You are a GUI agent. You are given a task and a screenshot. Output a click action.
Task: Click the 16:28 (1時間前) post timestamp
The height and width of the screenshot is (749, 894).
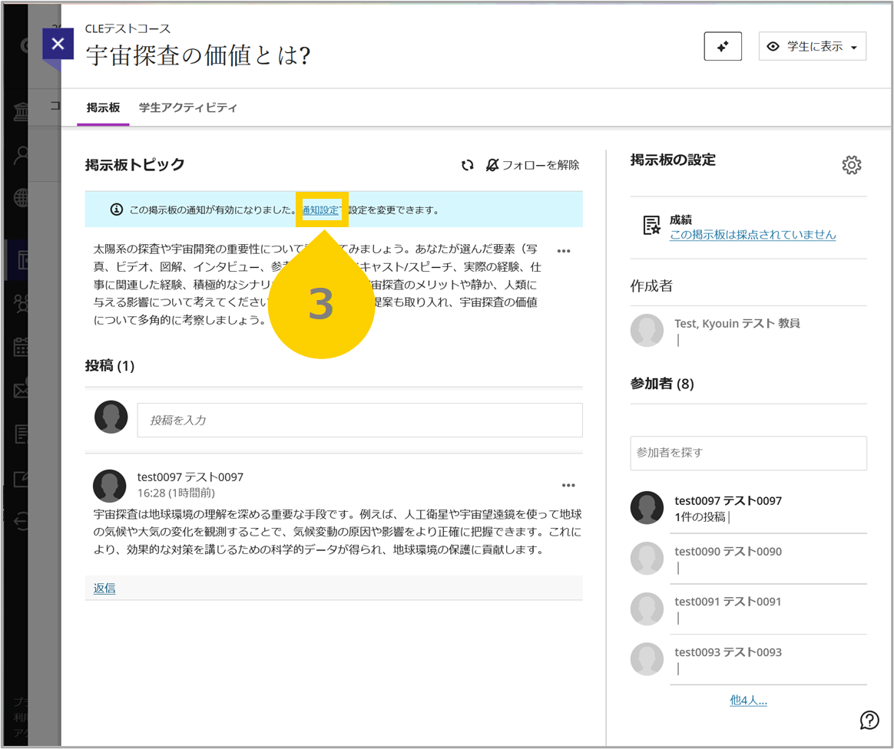[x=176, y=493]
